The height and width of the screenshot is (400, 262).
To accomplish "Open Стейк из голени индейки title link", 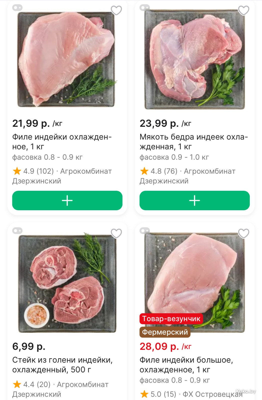I will click(x=62, y=365).
